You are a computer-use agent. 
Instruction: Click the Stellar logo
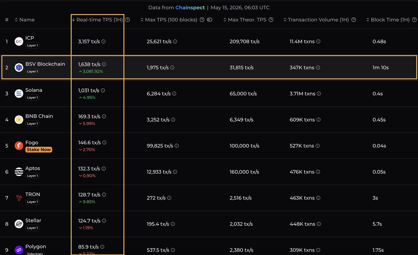pyautogui.click(x=19, y=224)
